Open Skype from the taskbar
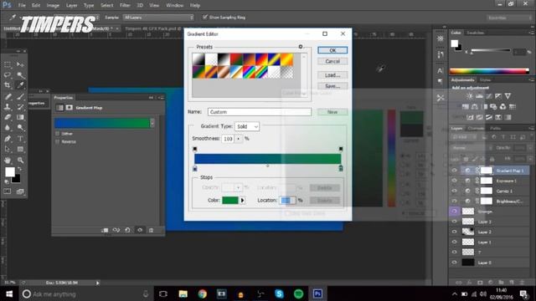 point(279,293)
